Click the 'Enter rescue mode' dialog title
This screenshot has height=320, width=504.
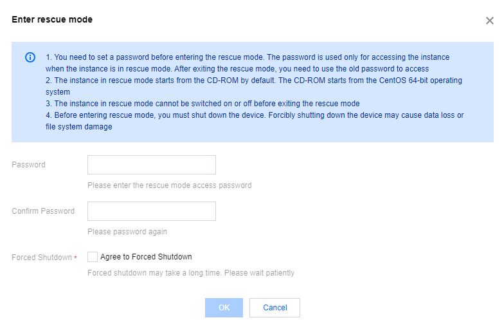[x=52, y=19]
